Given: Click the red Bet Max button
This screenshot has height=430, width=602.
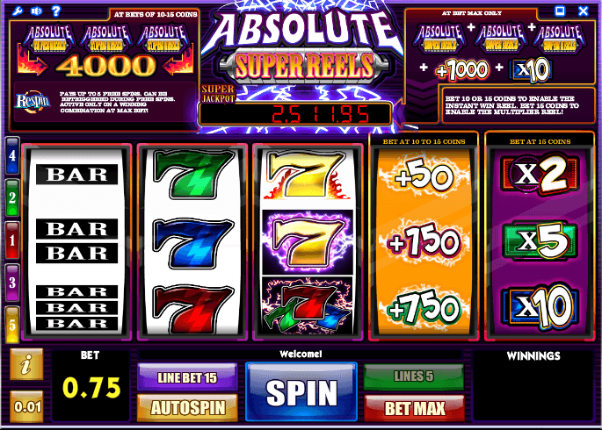Looking at the screenshot, I should pos(414,408).
